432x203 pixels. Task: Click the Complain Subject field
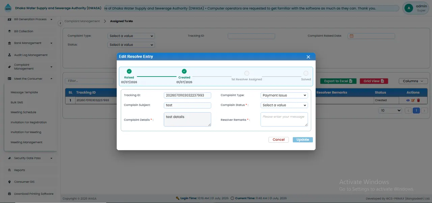[x=187, y=105]
